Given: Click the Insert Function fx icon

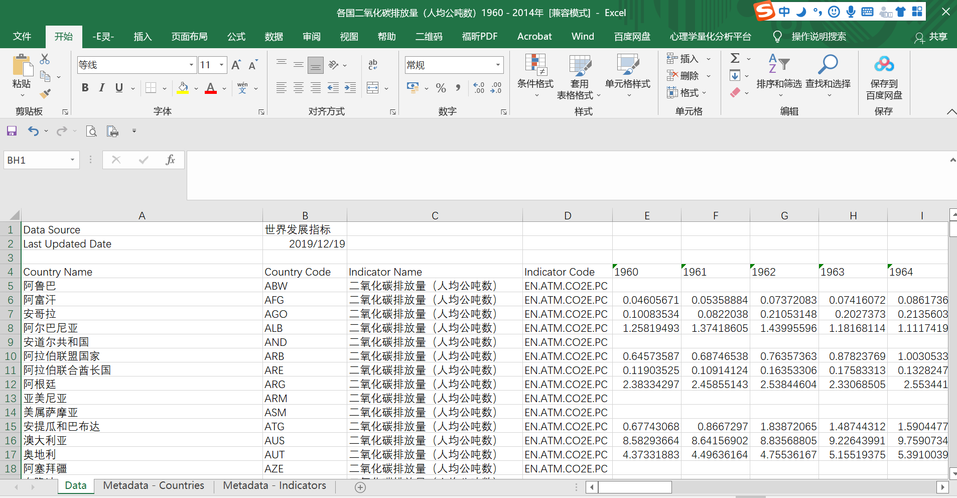Looking at the screenshot, I should tap(170, 160).
